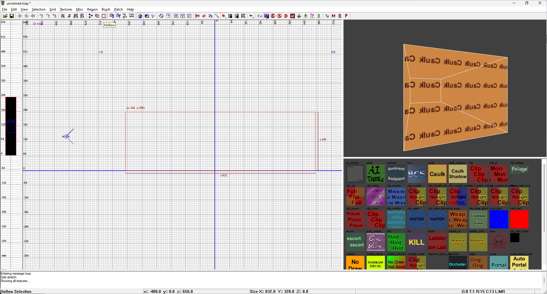Open the Textures menu
Image resolution: width=547 pixels, height=294 pixels.
66,9
